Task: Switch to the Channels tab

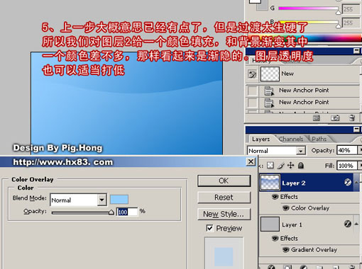Action: (291, 139)
